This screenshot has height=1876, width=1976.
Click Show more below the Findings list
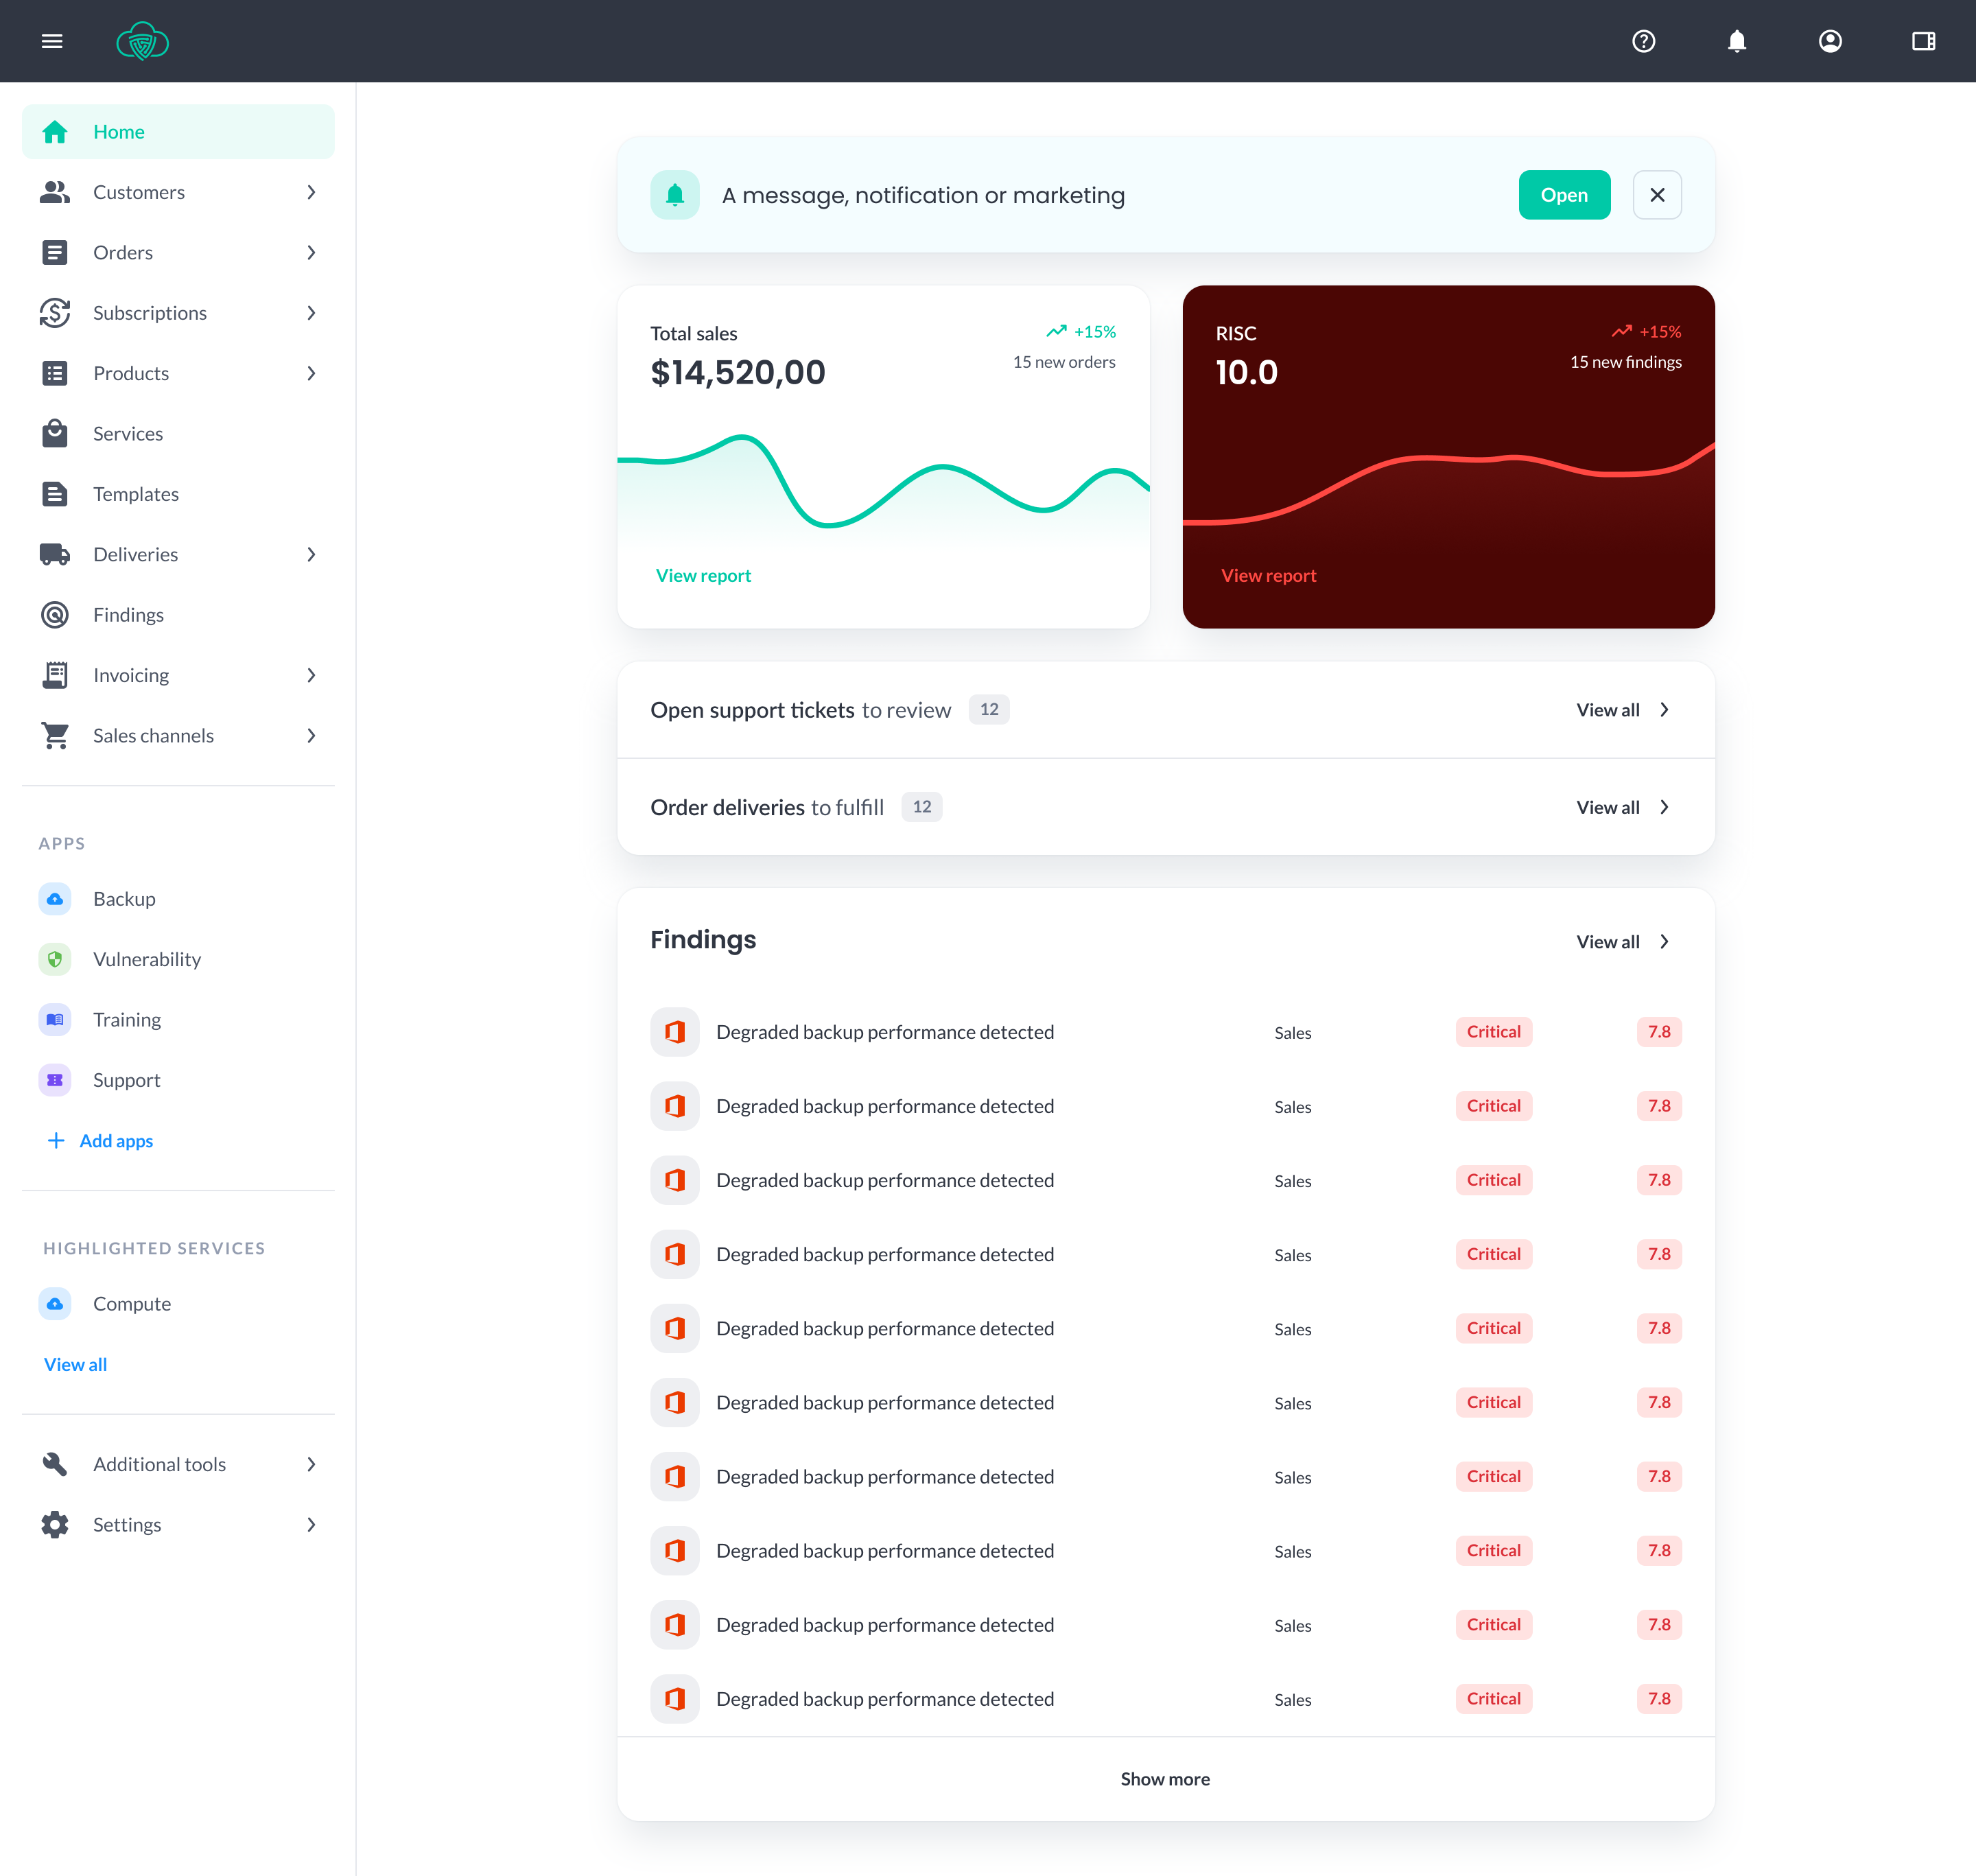coord(1164,1779)
